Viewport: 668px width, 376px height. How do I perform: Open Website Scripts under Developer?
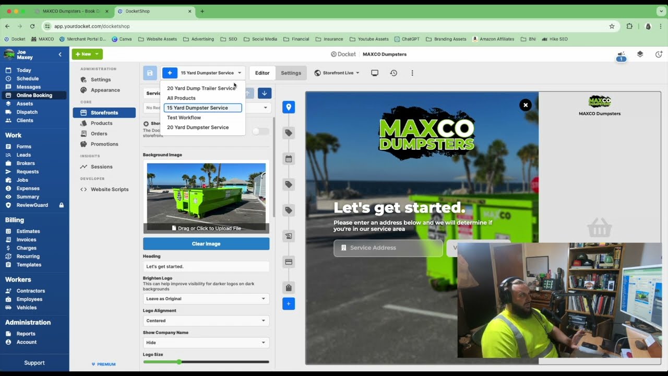coord(110,190)
